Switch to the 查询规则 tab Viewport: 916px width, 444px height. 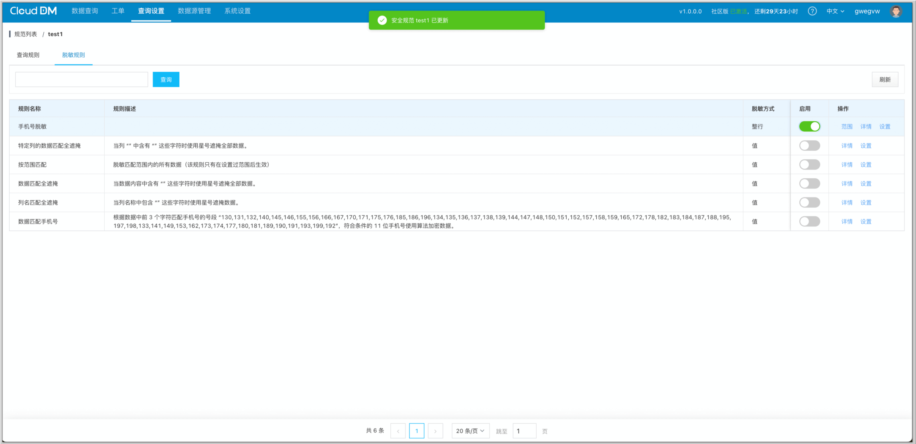pos(28,55)
